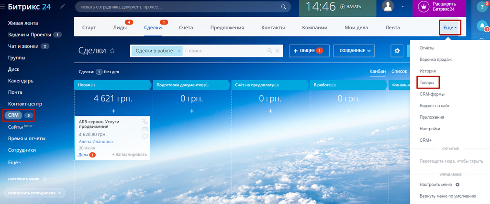
Task: Open CRM in the left sidebar
Action: point(13,115)
